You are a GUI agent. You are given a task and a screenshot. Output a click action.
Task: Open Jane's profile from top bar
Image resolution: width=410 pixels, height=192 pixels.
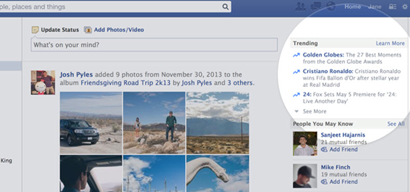tap(375, 7)
